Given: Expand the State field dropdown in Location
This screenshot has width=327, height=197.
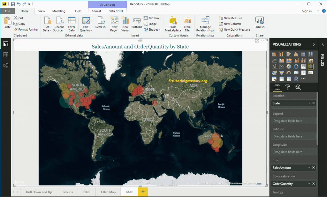Looking at the screenshot, I should coord(309,103).
